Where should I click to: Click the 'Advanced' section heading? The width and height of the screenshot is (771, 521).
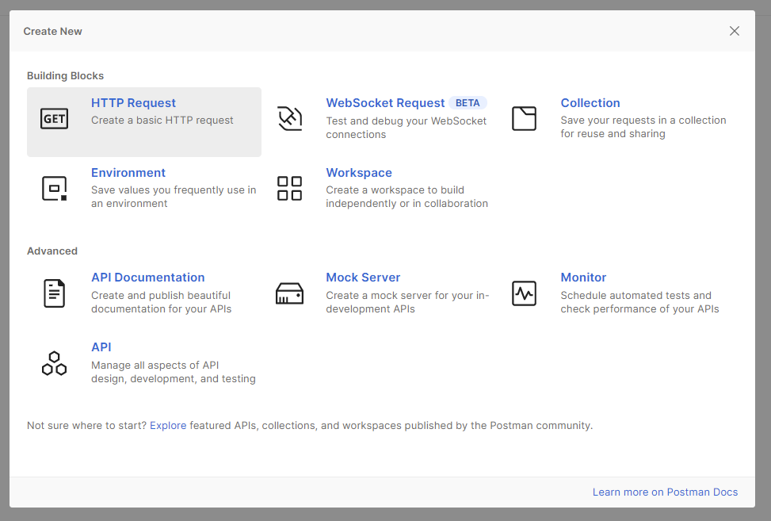click(x=52, y=251)
